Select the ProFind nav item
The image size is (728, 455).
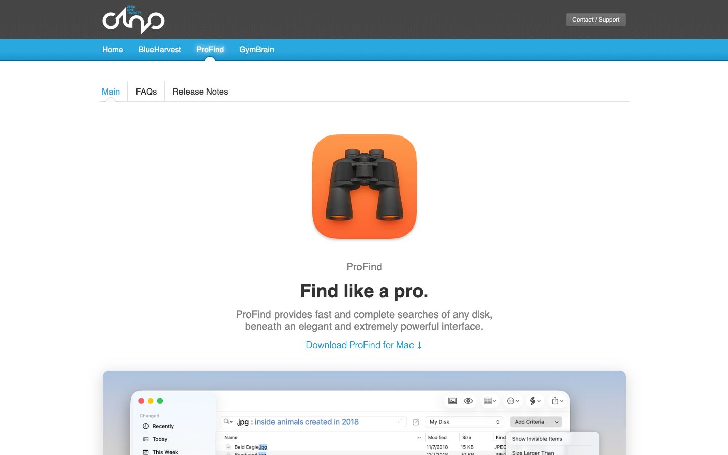pos(210,50)
